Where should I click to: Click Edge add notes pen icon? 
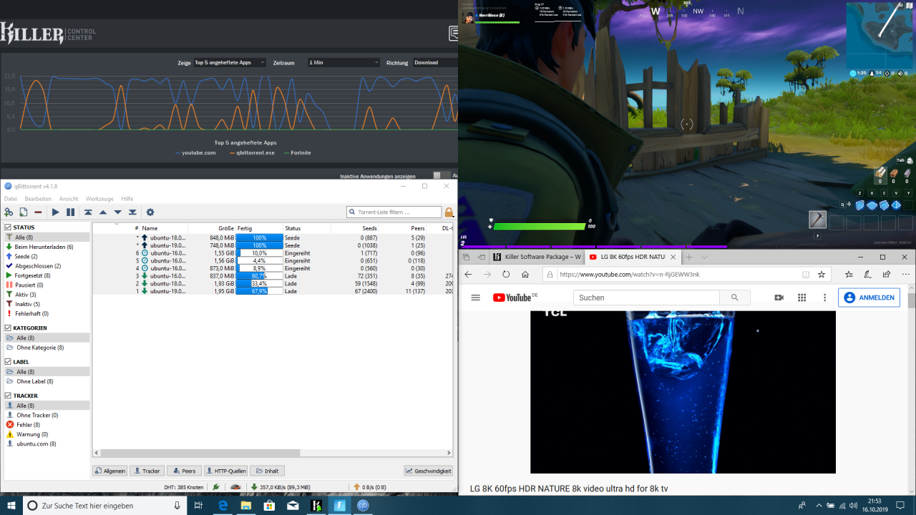tap(868, 275)
